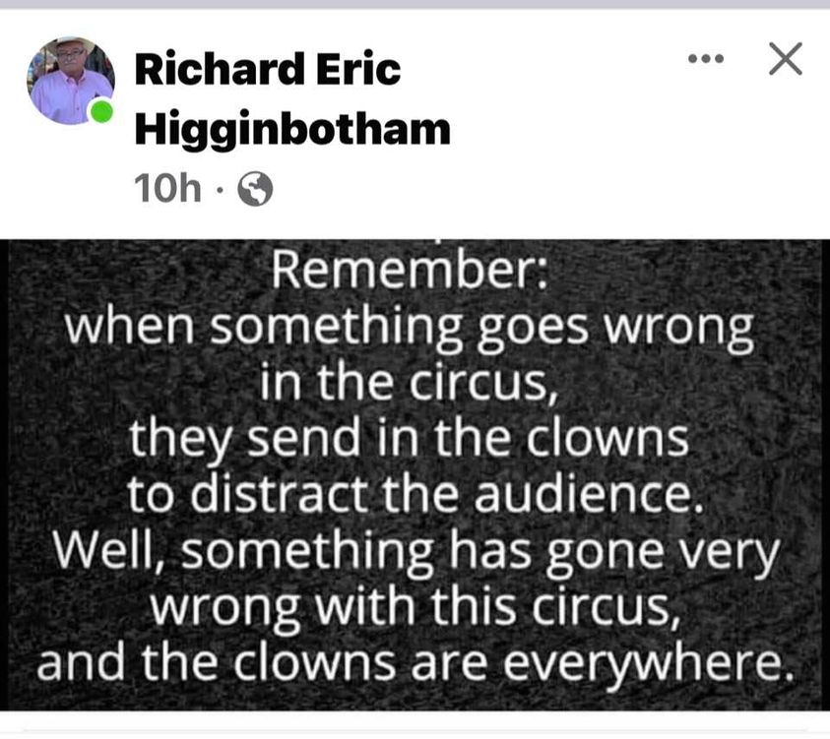Click the word 'clowns' in the last line
The width and height of the screenshot is (830, 739).
tap(314, 662)
